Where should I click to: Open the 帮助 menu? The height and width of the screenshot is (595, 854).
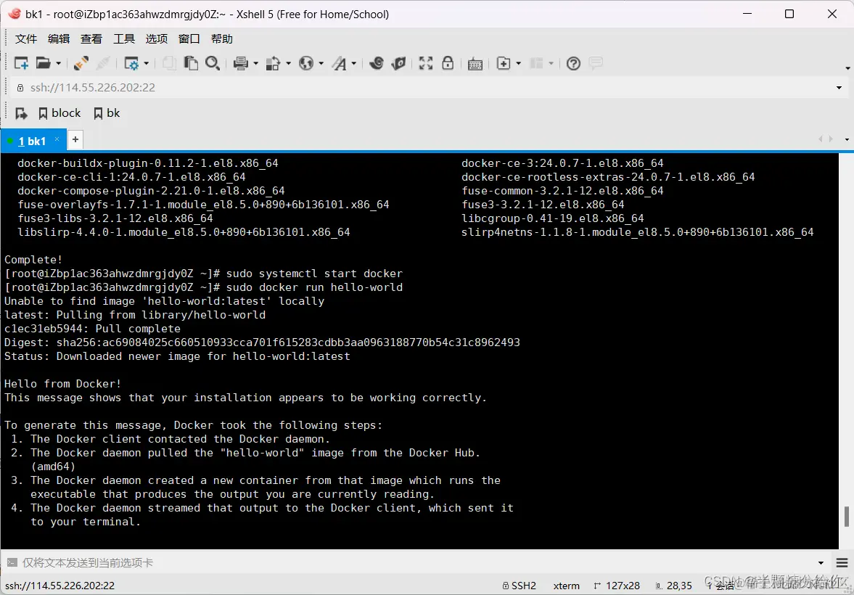222,38
